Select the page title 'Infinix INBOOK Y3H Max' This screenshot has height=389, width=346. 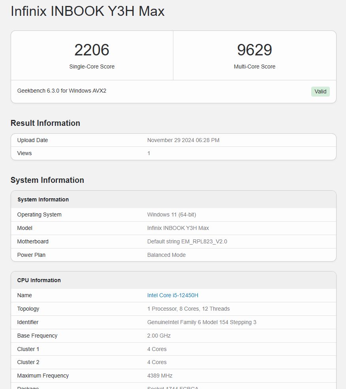pos(88,11)
